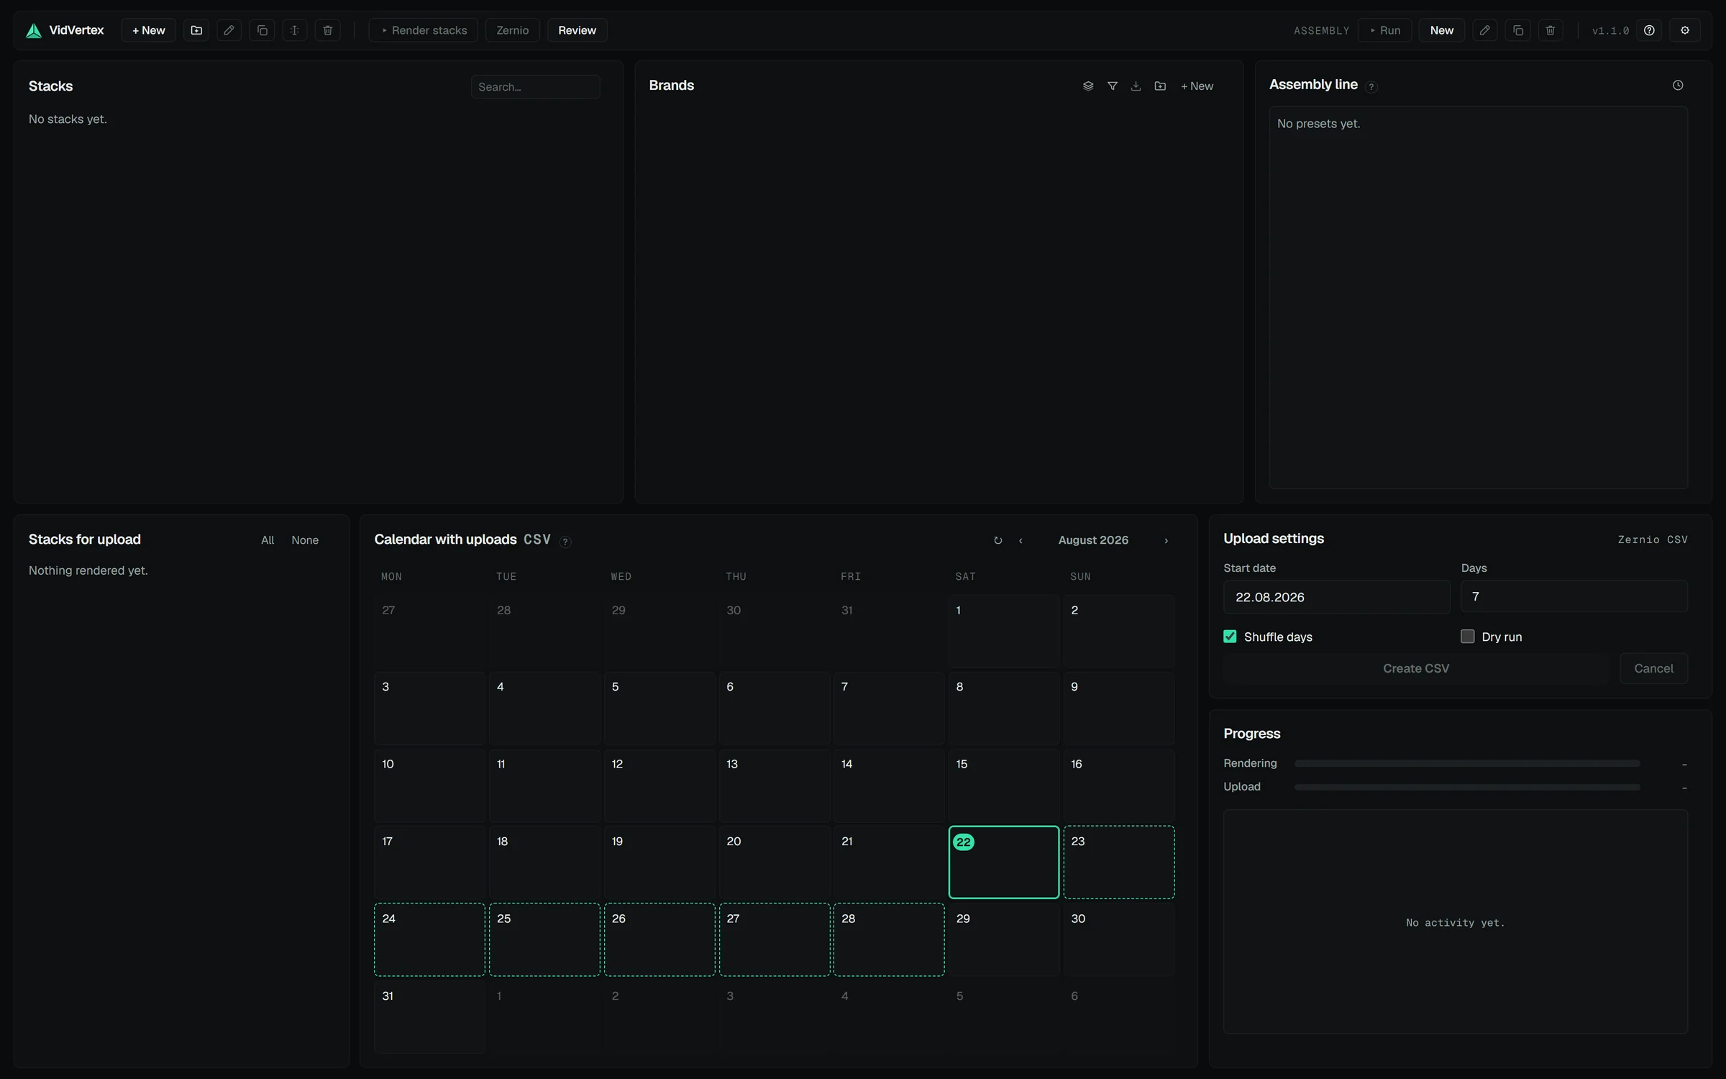1726x1079 pixels.
Task: Click the Upload progress bar
Action: [1467, 788]
